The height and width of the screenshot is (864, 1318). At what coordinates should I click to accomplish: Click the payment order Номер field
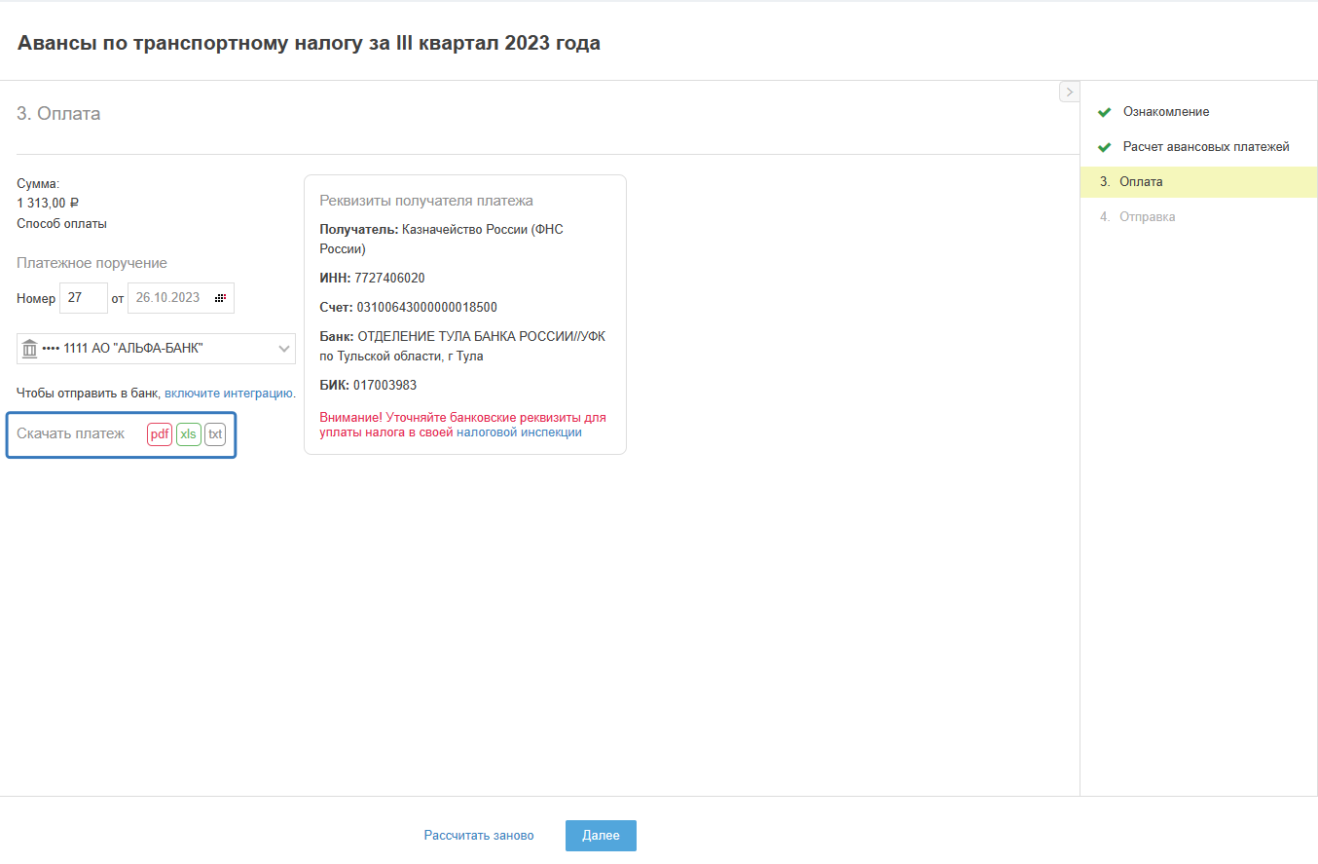(84, 298)
